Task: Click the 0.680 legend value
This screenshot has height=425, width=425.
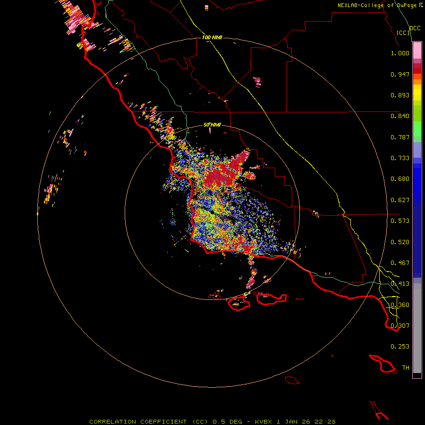Action: tap(400, 179)
